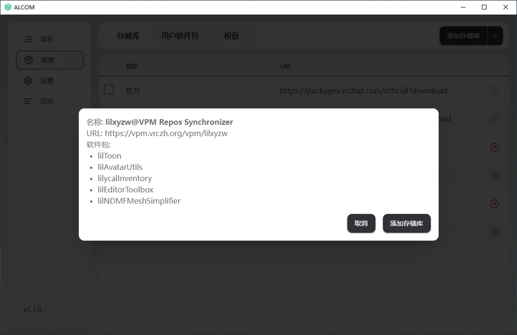Open 设置 via the gear icon
Viewport: 517px width, 335px height.
point(28,81)
